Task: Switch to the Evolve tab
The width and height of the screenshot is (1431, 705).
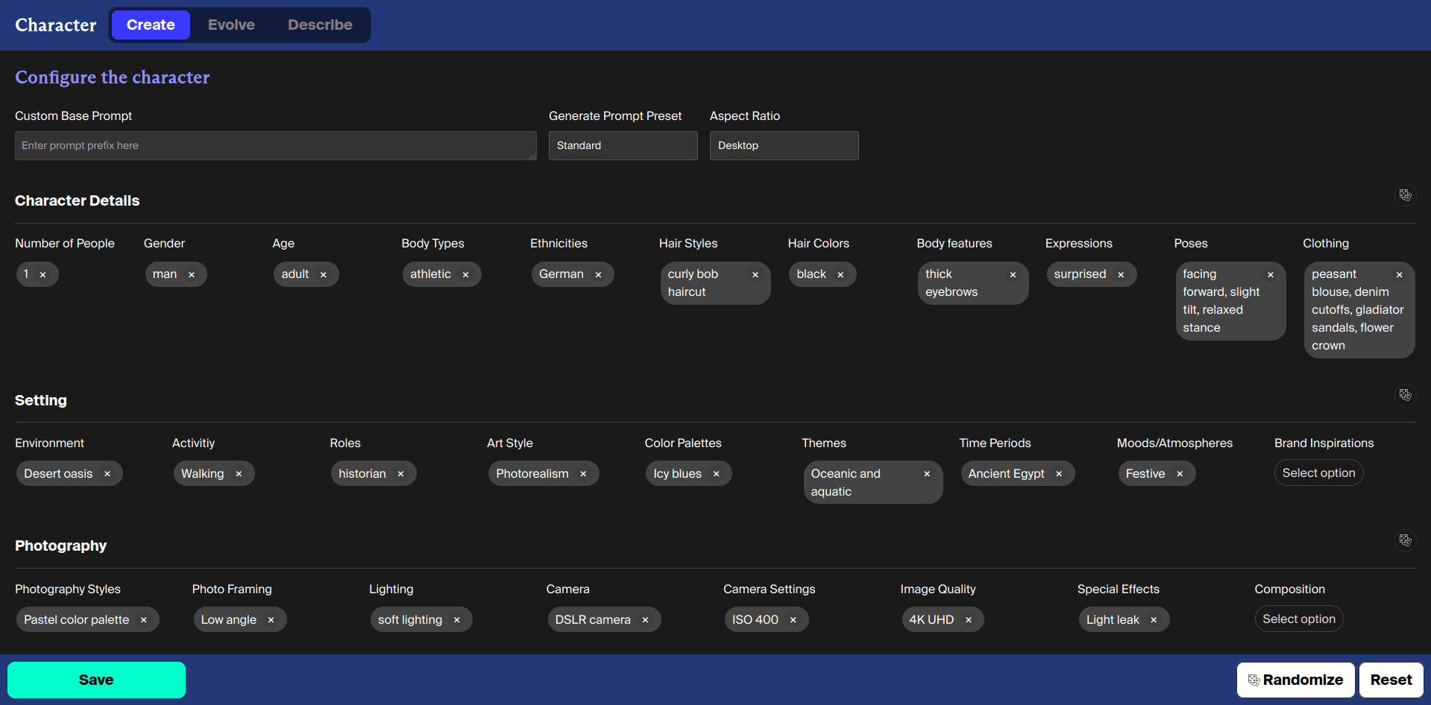Action: tap(231, 25)
